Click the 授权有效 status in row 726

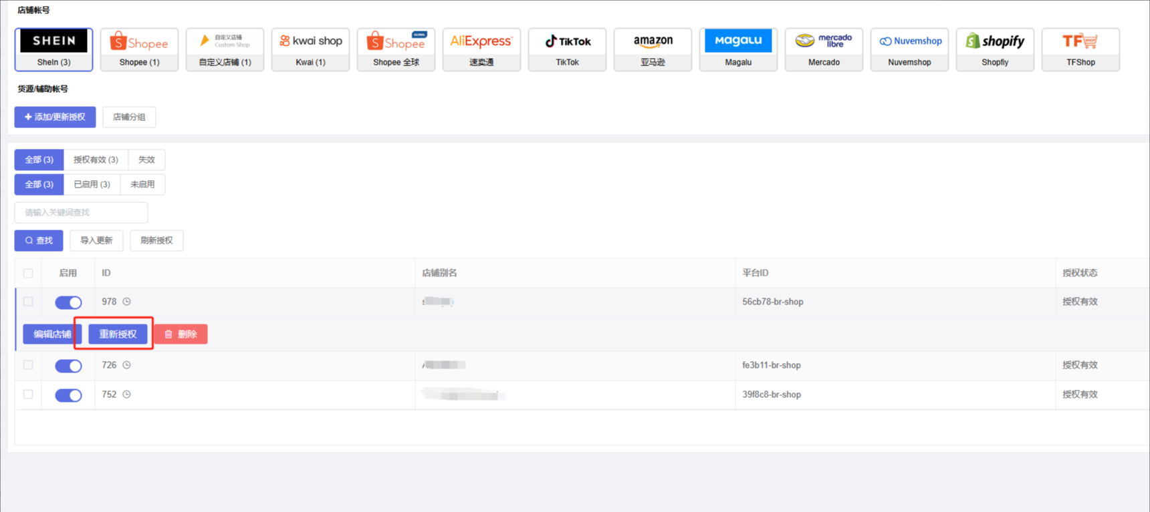click(1080, 365)
